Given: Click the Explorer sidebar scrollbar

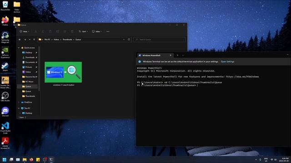Looking at the screenshot, I should tap(39, 69).
